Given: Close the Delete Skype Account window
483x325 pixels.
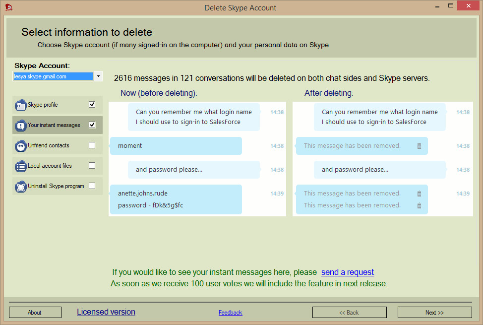Looking at the screenshot, I should click(x=469, y=6).
